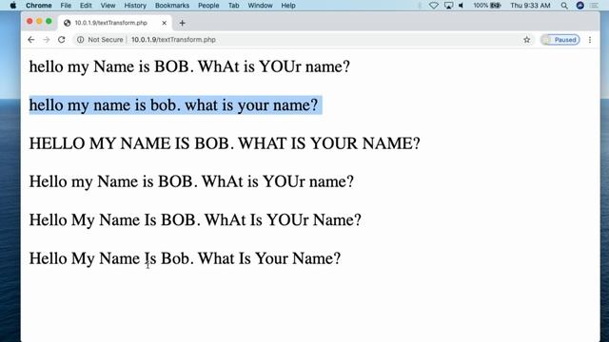The width and height of the screenshot is (609, 342).
Task: Click the 'Hello my Name is BOB' line
Action: click(x=191, y=181)
